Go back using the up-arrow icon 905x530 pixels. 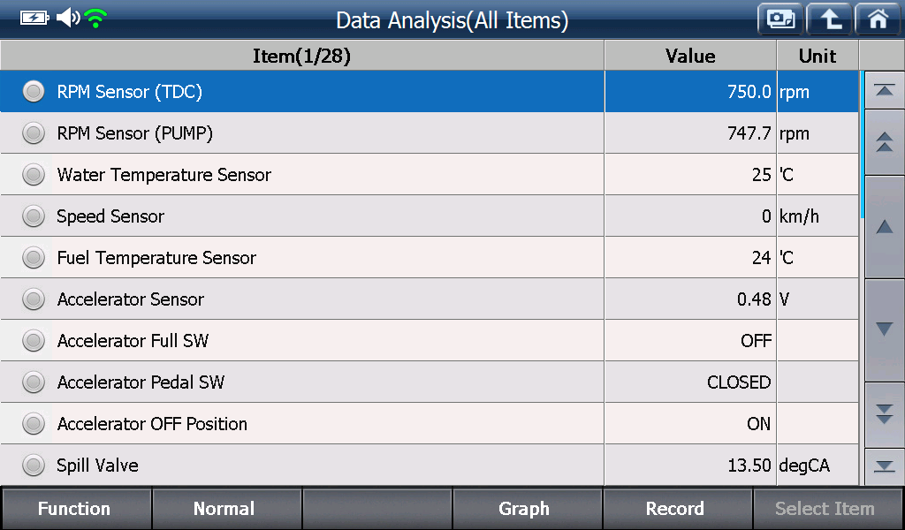click(829, 19)
